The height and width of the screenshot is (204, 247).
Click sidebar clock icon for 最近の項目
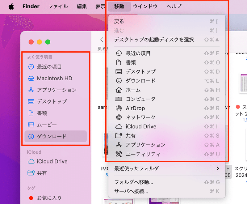point(31,67)
